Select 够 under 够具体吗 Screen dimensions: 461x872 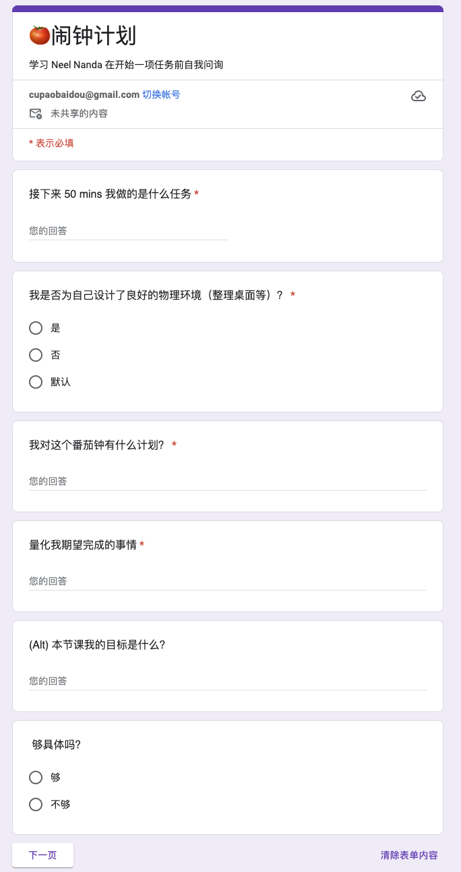click(x=36, y=778)
